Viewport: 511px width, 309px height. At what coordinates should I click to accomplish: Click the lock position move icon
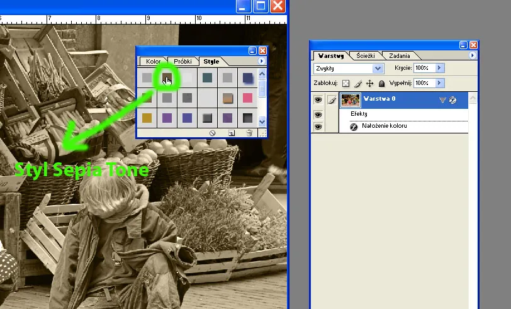369,83
